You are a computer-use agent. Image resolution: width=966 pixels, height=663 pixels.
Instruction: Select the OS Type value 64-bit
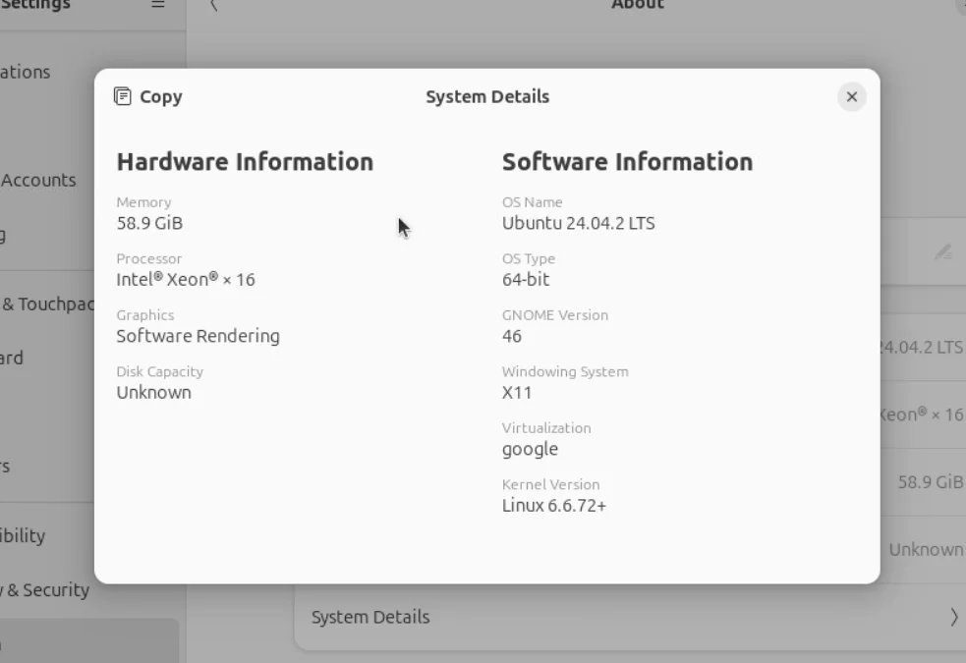(526, 280)
